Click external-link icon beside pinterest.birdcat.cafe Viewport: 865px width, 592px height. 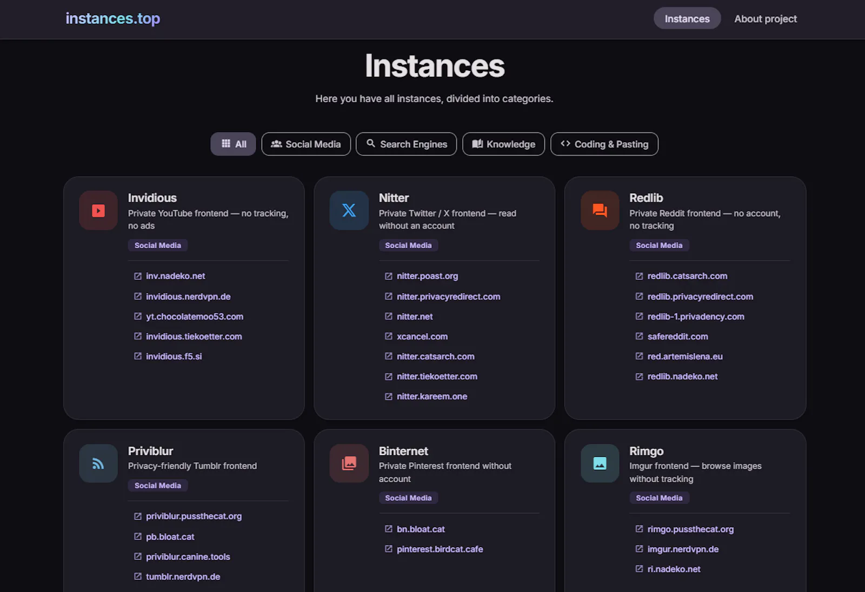pos(389,549)
